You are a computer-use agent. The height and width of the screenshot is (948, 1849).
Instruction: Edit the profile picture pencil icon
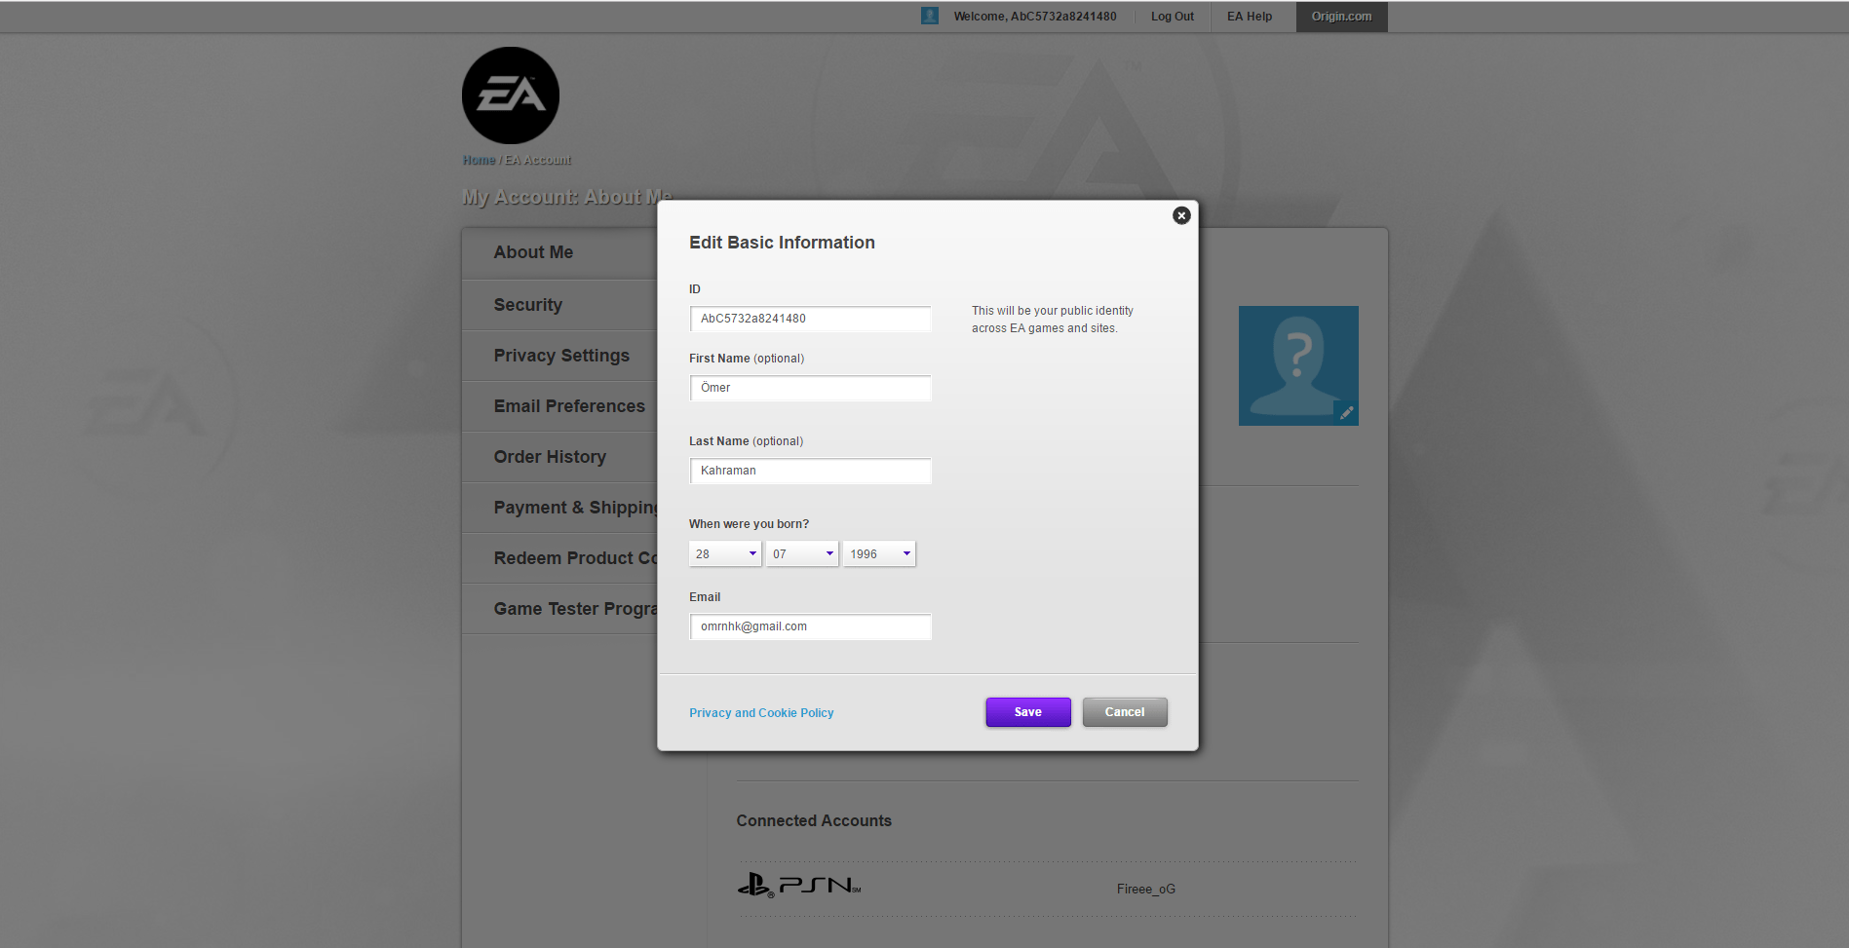point(1346,413)
